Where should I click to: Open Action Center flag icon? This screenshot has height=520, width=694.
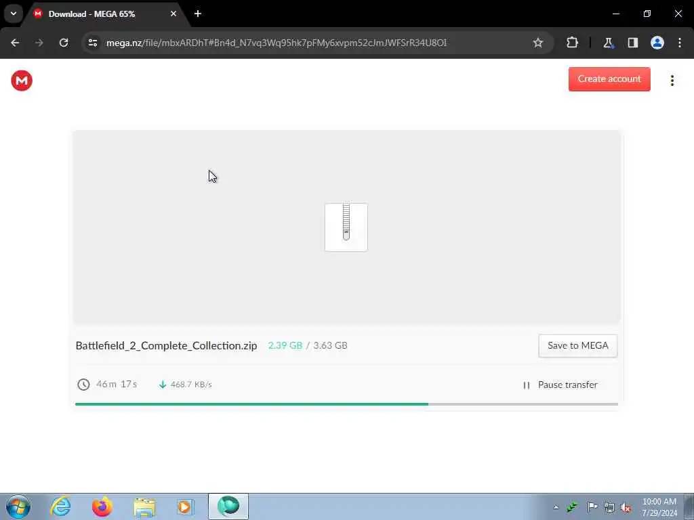(592, 507)
